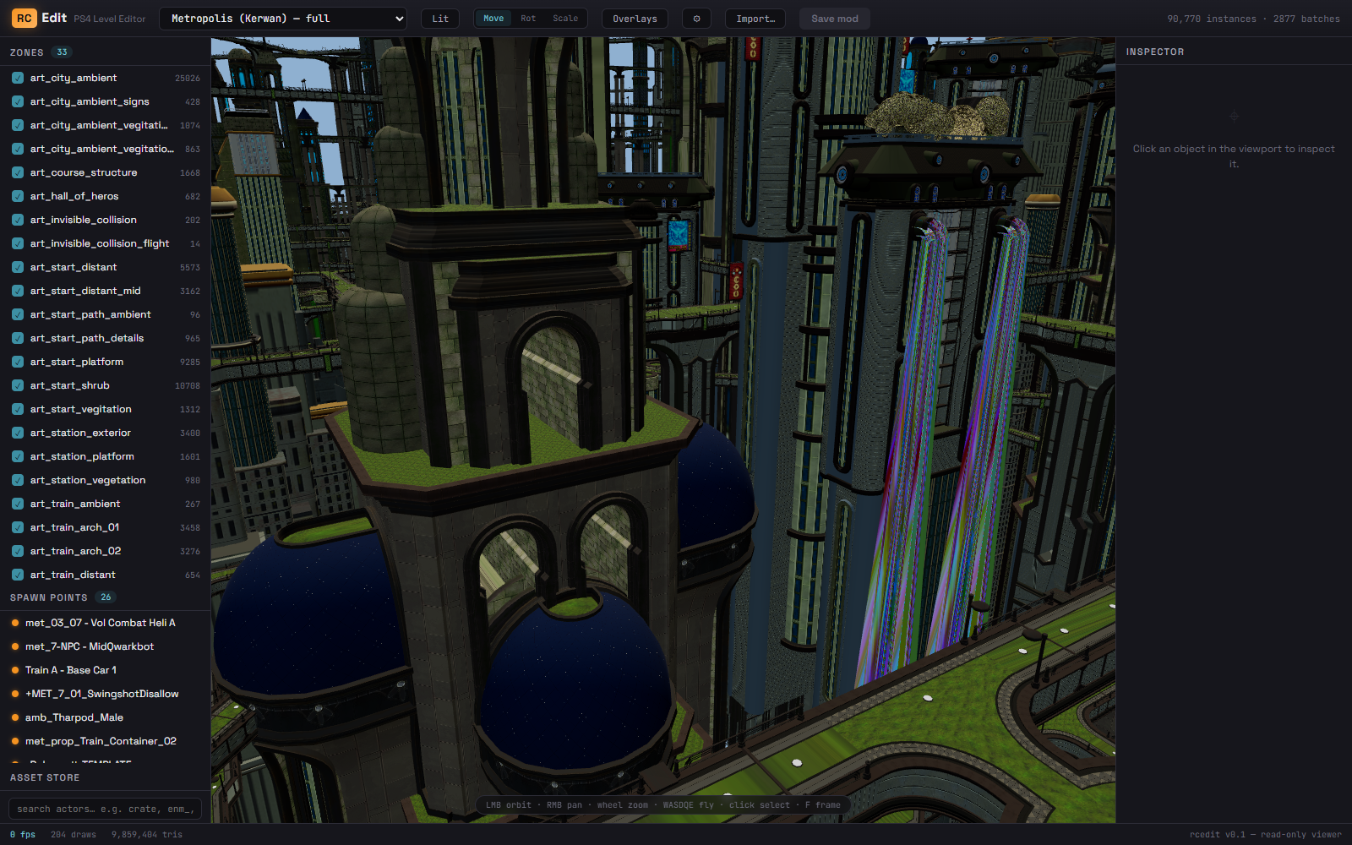1352x845 pixels.
Task: Click the 25026 instance count
Action: pos(188,78)
